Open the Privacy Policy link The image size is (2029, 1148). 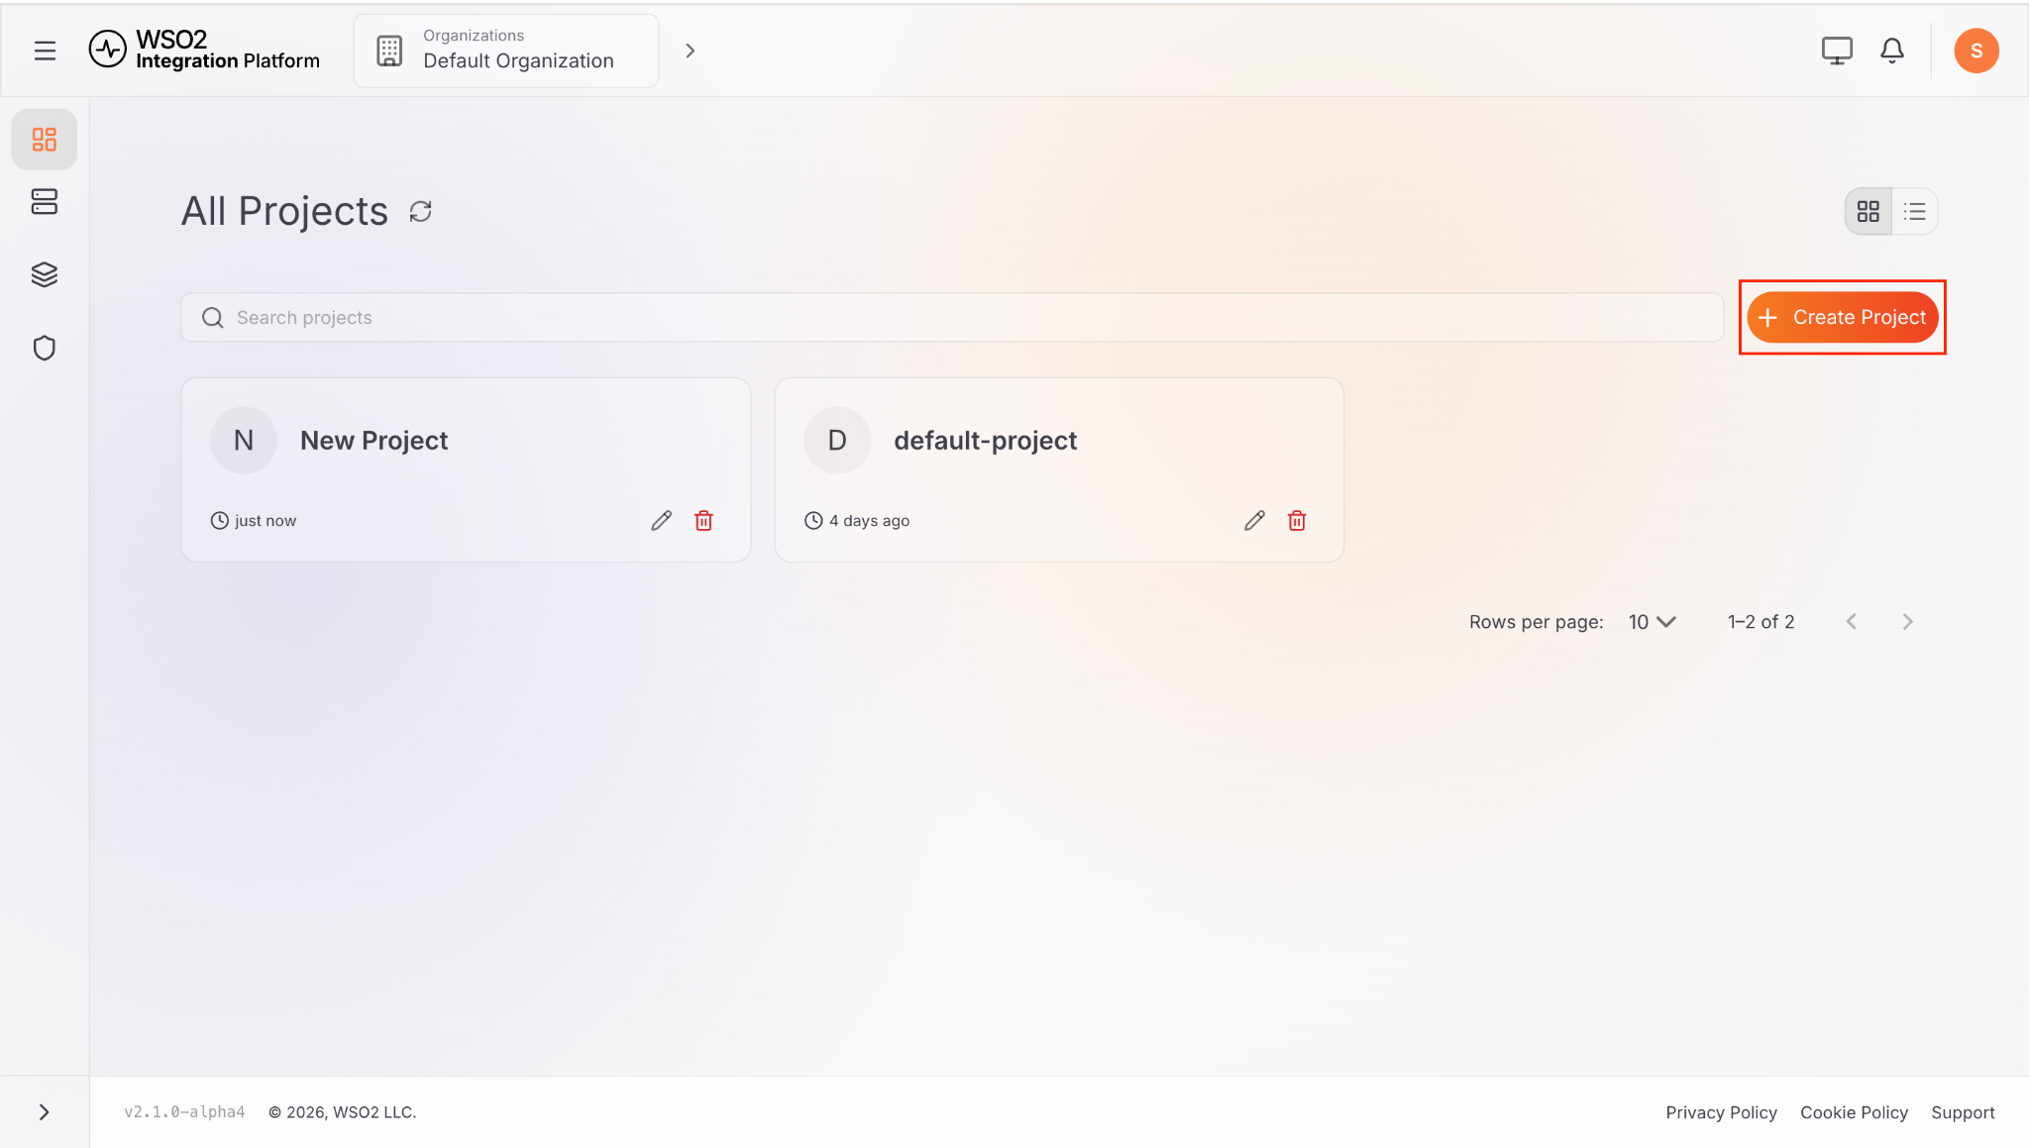tap(1721, 1112)
